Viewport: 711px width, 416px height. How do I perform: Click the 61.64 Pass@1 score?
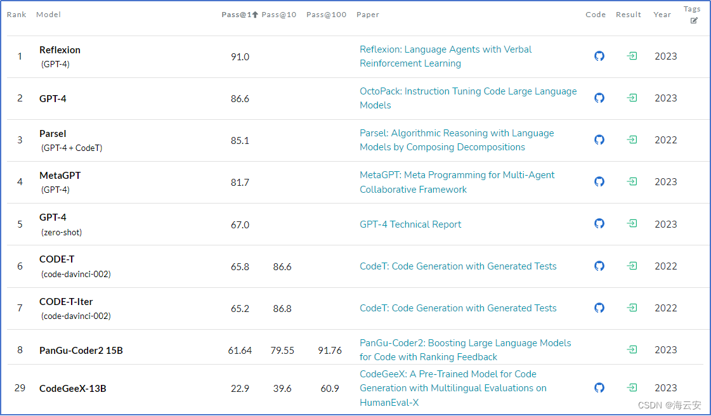240,350
